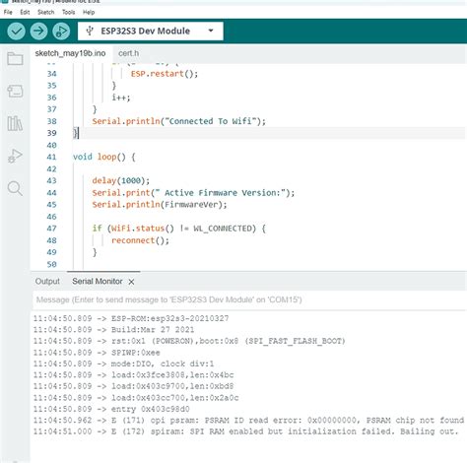This screenshot has width=467, height=463.
Task: Open the Edit menu
Action: (x=25, y=12)
